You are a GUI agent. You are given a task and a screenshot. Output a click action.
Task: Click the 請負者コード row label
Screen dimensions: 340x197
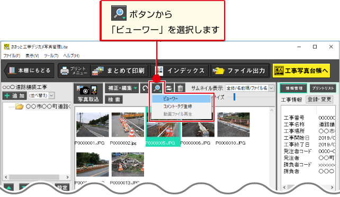(x=298, y=165)
